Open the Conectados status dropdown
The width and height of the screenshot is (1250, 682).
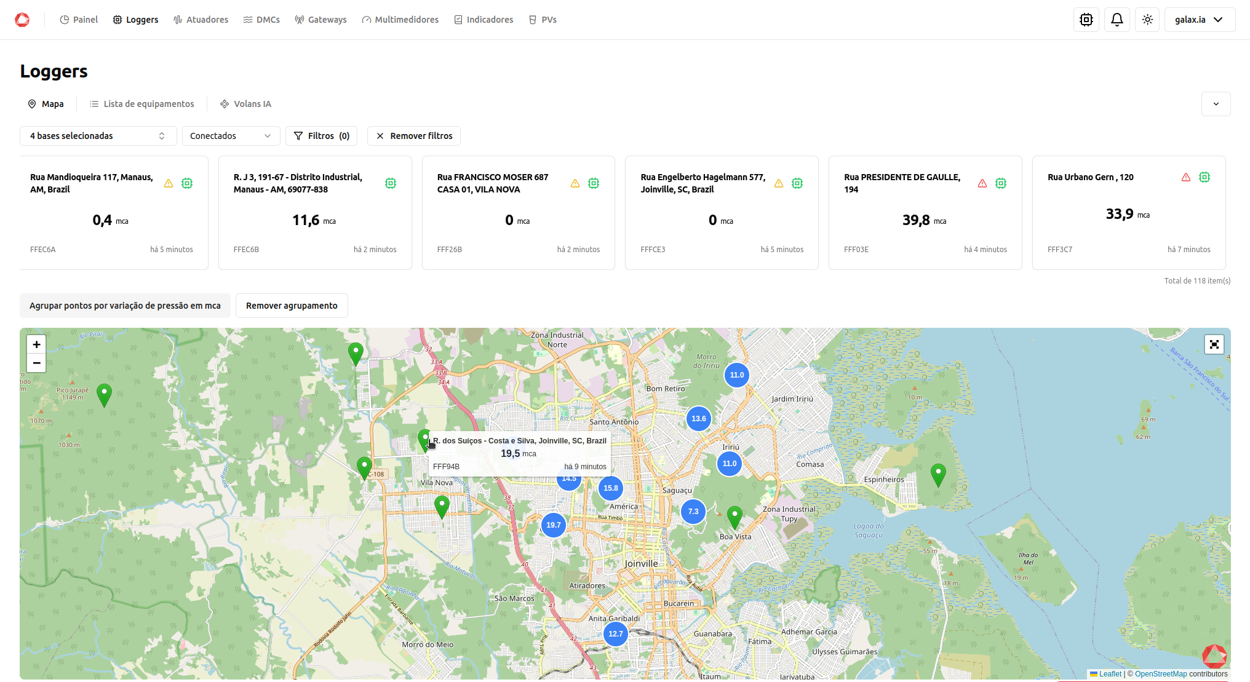(231, 136)
